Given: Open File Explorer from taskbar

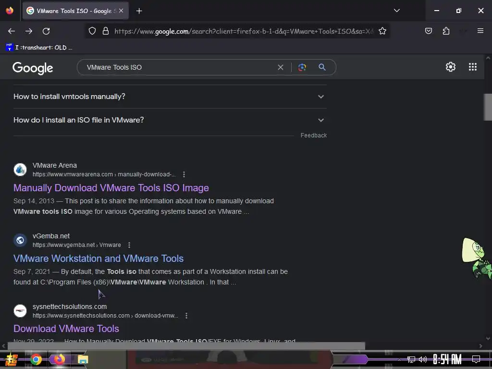Looking at the screenshot, I should pyautogui.click(x=83, y=359).
